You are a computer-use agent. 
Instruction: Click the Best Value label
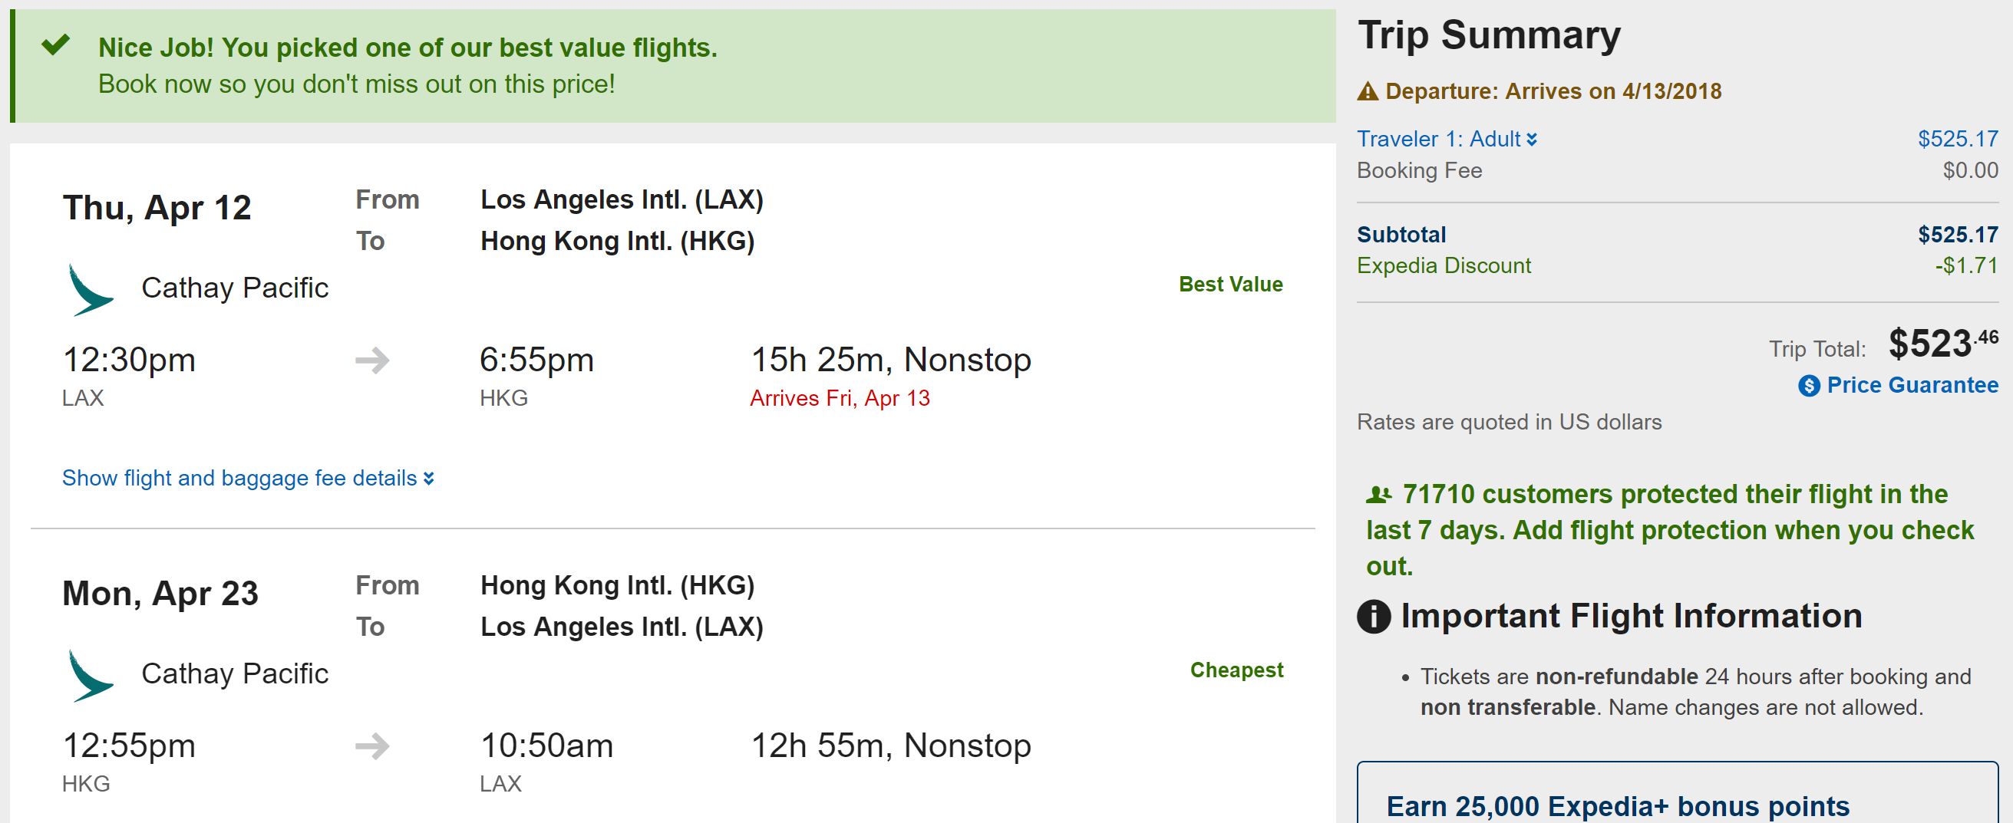tap(1230, 285)
